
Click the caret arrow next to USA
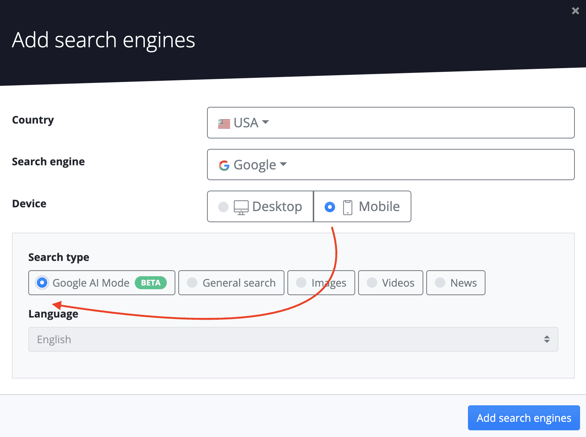[x=265, y=122]
